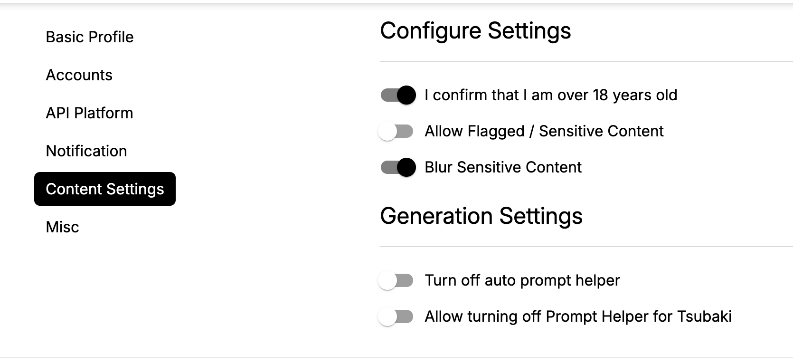Click the 'Turn off auto prompt helper' label
Viewport: 793px width, 364px height.
tap(522, 280)
